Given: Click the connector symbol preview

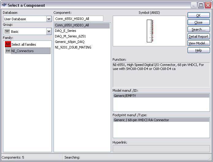Looking at the screenshot, I should coord(149,31).
